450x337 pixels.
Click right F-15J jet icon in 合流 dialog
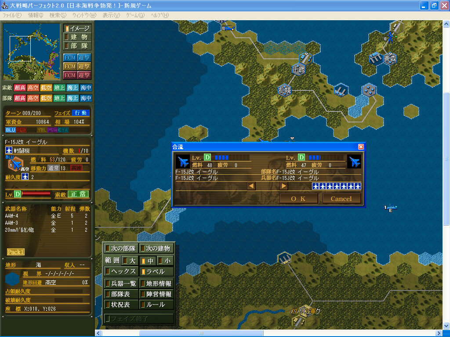coord(354,161)
